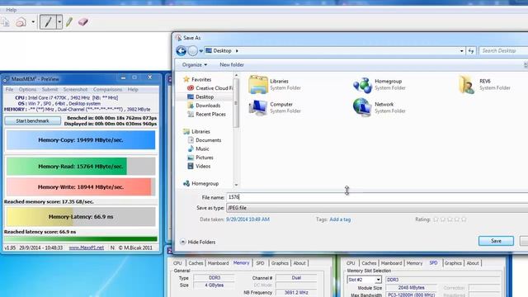Click the Date taken value link

point(247,219)
